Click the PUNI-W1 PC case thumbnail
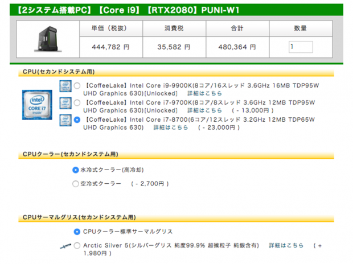Image resolution: width=353 pixels, height=264 pixels. point(48,39)
